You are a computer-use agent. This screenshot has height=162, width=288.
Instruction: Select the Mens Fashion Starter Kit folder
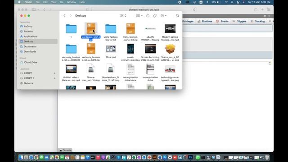click(x=111, y=29)
